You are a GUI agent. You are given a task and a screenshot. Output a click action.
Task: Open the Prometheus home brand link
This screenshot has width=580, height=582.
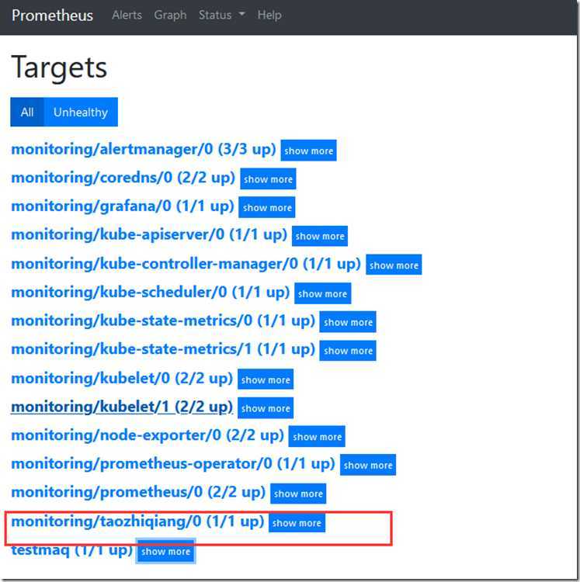[x=52, y=16]
